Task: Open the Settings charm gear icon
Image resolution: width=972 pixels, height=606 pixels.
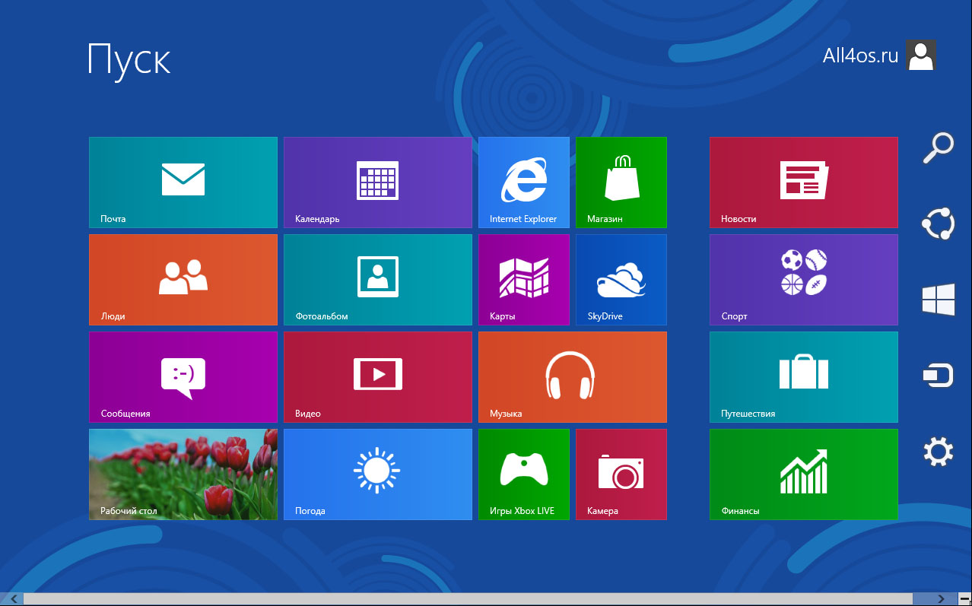Action: click(938, 453)
